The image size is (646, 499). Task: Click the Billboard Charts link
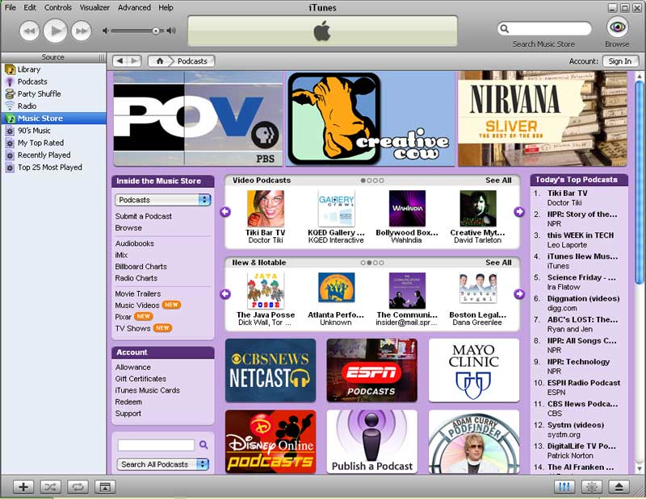(141, 267)
